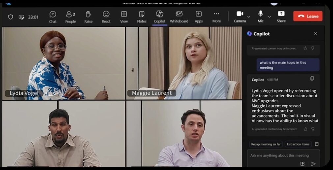
Task: Open the Apps panel
Action: (199, 16)
